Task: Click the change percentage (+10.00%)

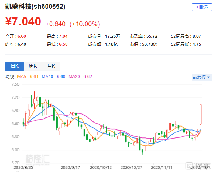Action: point(85,24)
